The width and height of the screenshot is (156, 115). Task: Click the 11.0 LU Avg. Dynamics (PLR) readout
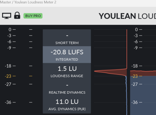click(67, 105)
